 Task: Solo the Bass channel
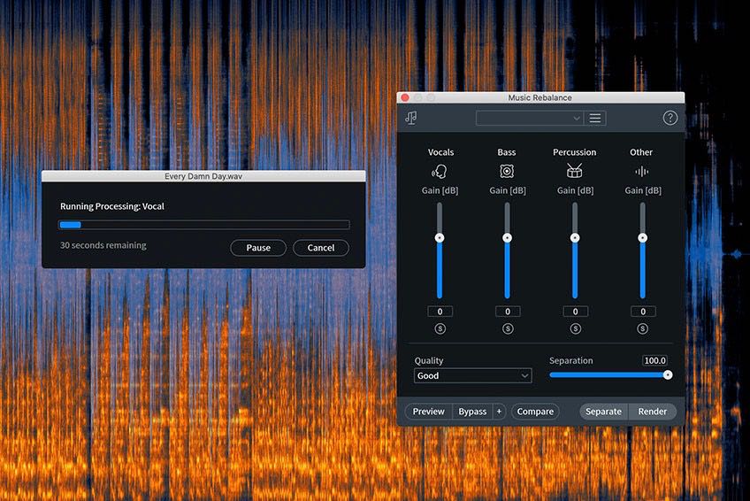pos(508,328)
